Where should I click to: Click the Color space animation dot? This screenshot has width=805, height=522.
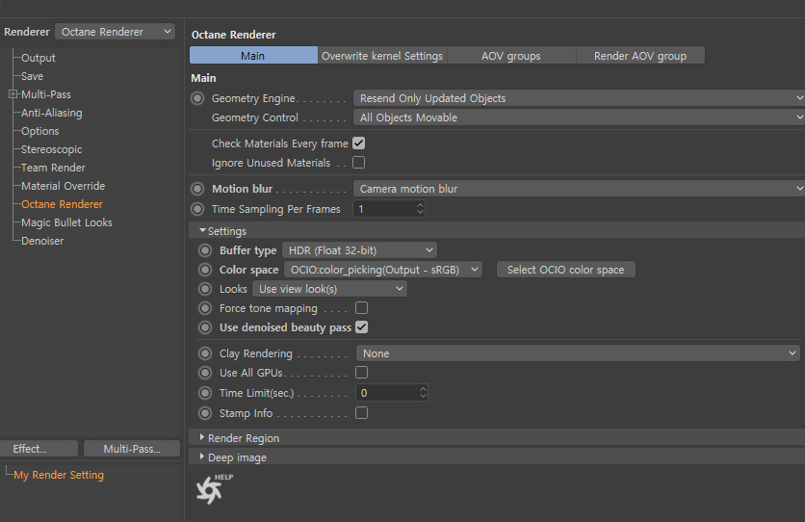tap(205, 270)
